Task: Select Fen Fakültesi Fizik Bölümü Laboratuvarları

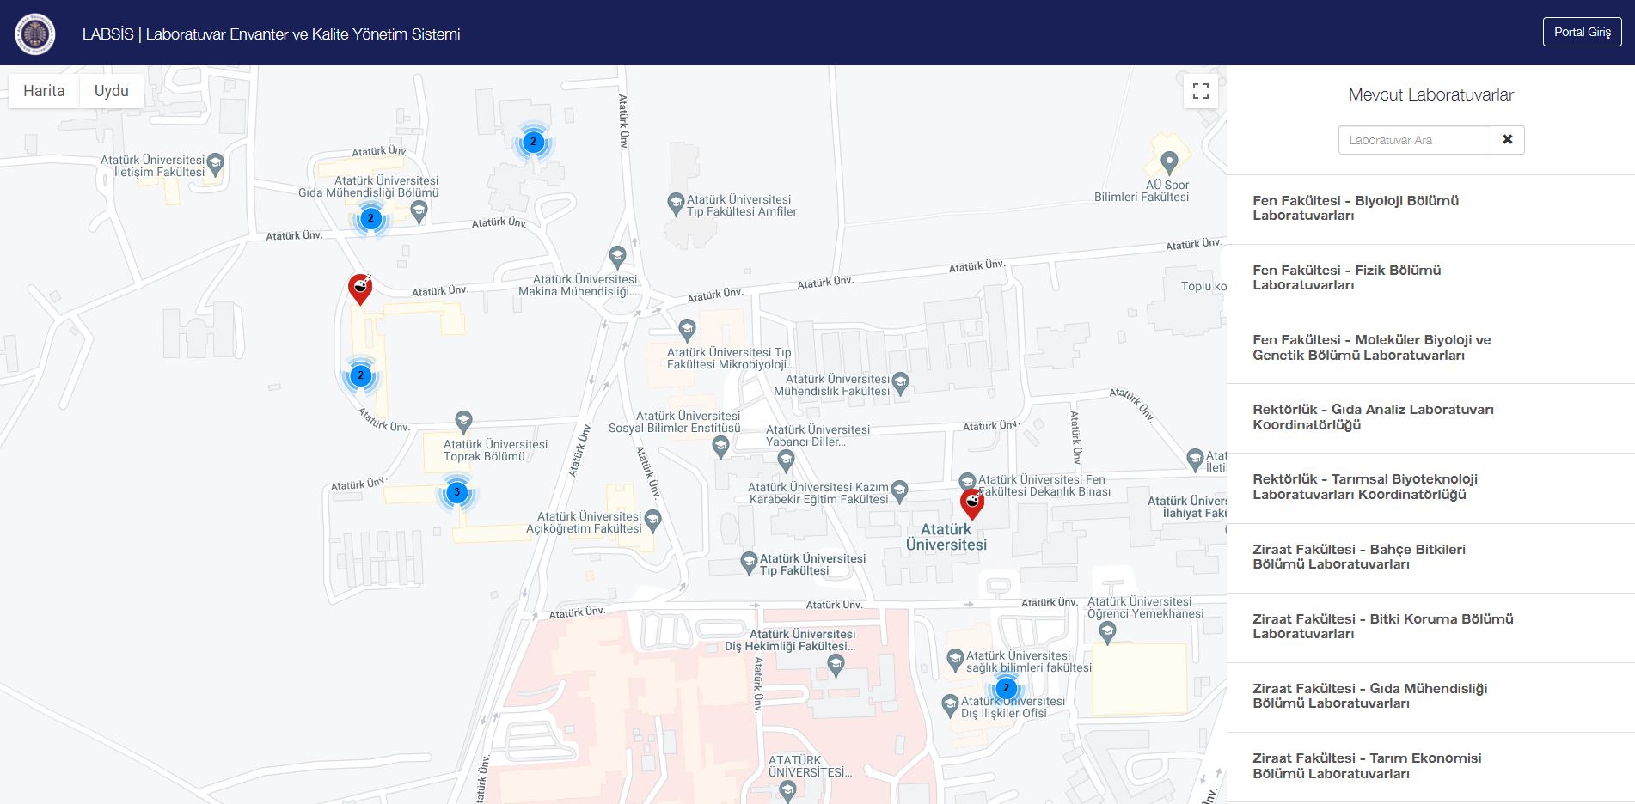Action: [x=1346, y=277]
